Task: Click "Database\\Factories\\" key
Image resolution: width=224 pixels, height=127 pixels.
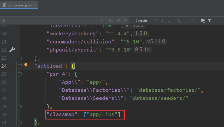Action: 94,90
